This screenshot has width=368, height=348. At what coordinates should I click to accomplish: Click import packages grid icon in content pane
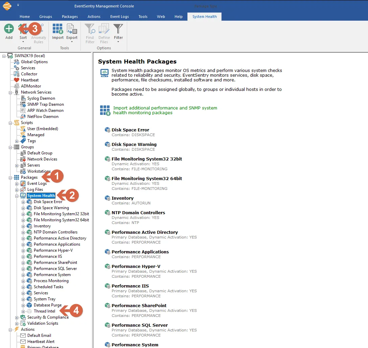pos(105,110)
